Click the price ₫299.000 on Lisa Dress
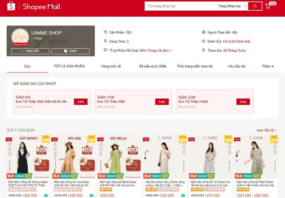Screen dimensions: 285x198 [75, 196]
